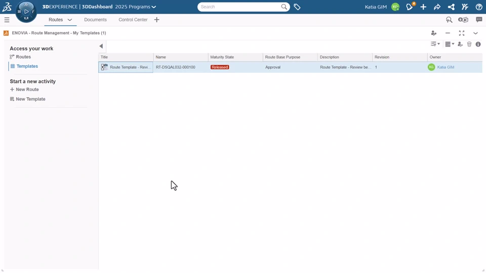486x273 pixels.
Task: Open the filter list dropdown in toolbar
Action: click(435, 44)
